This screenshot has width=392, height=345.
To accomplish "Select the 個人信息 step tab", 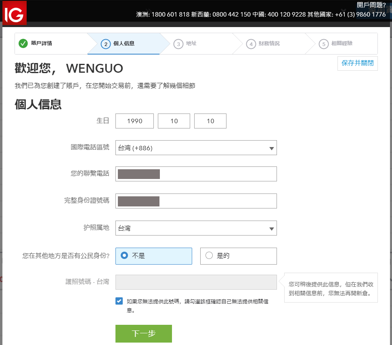I will click(123, 44).
